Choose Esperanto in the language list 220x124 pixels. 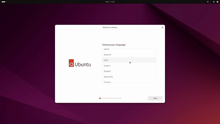pyautogui.click(x=129, y=77)
